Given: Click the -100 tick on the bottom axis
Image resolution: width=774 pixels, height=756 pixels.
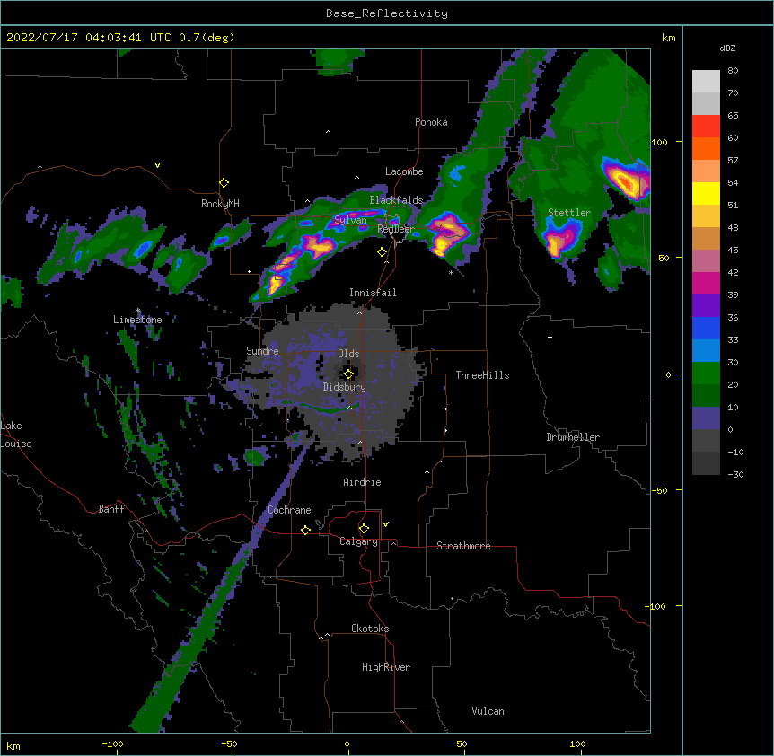Looking at the screenshot, I should pos(112,743).
